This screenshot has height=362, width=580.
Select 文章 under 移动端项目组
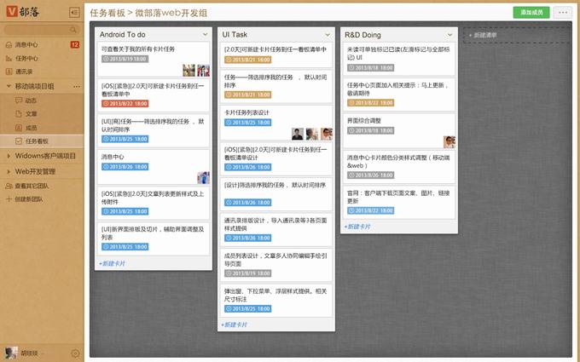click(x=31, y=113)
